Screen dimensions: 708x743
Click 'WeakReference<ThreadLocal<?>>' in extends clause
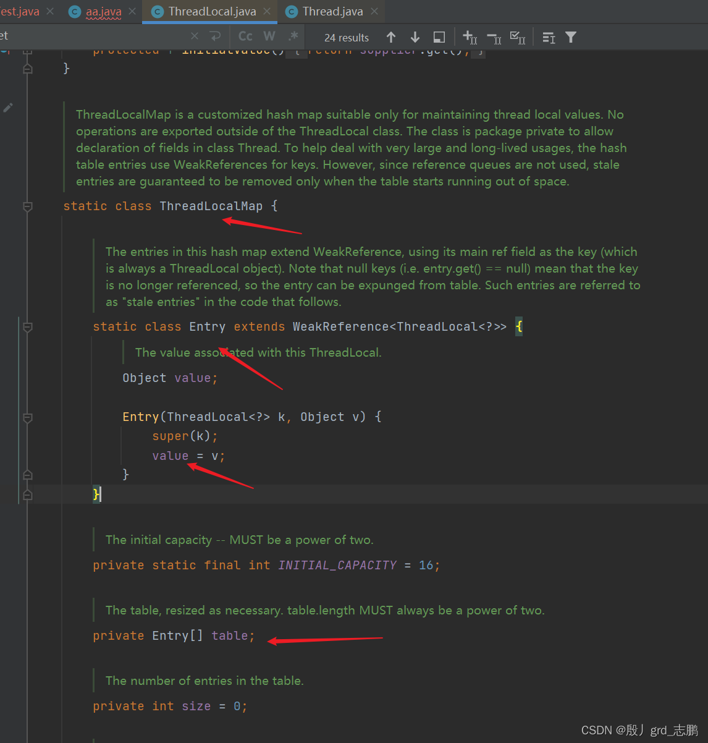coord(400,326)
